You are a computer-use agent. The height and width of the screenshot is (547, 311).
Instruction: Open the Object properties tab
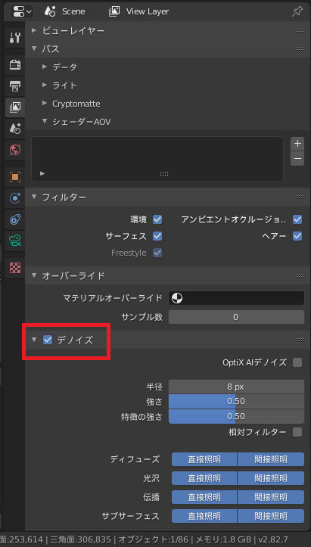(x=15, y=177)
